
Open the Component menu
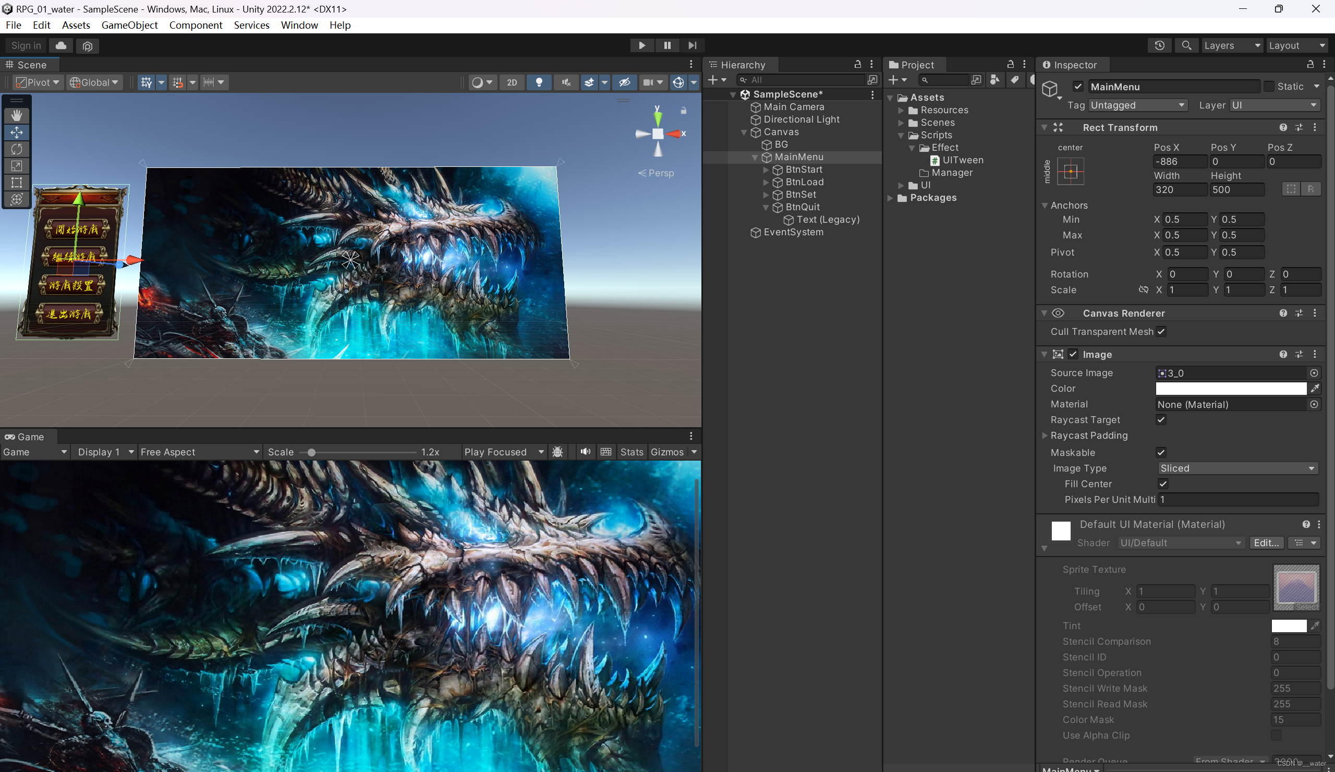pos(196,25)
